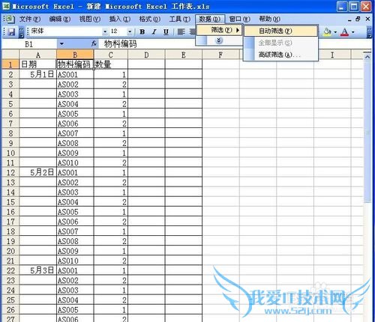Click the Excel icon in title bar
Screen dimensions: 375x322
tap(6, 6)
